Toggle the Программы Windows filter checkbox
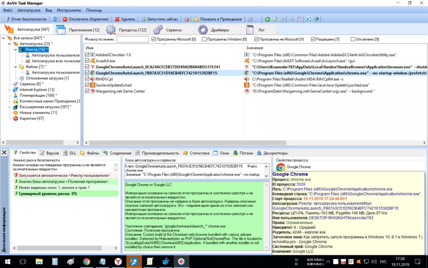428x268 pixels. 204,39
